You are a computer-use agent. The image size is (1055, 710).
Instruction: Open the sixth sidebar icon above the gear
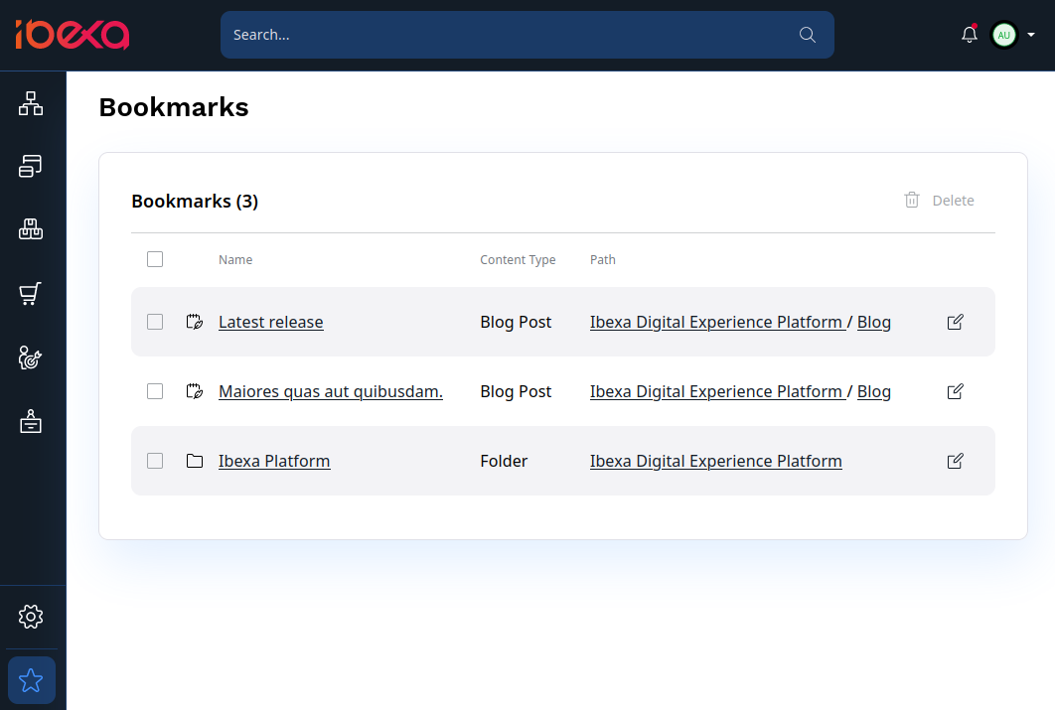(30, 421)
